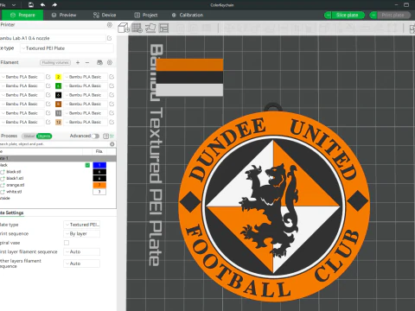415x311 pixels.
Task: Open slice options arrow beside Slice plate
Action: 328,15
